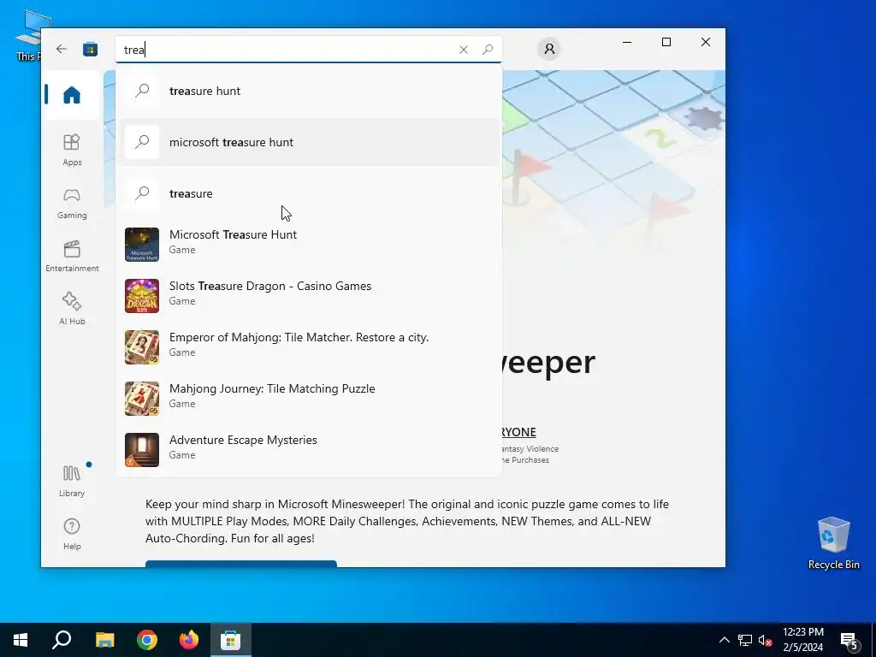Open Mahjong Journey: Tile Matching Puzzle result
This screenshot has width=876, height=657.
click(x=308, y=399)
